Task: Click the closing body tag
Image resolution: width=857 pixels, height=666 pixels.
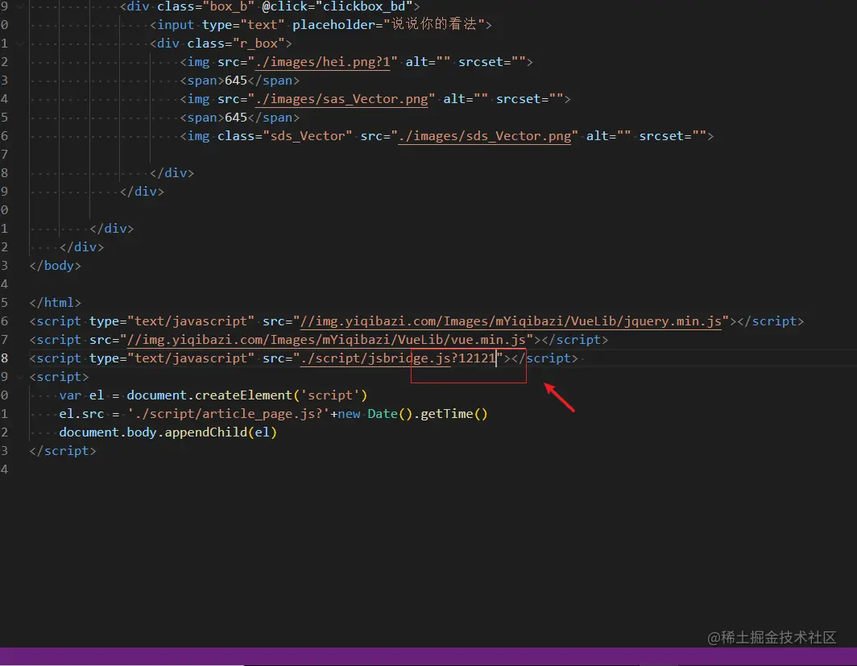Action: [56, 266]
